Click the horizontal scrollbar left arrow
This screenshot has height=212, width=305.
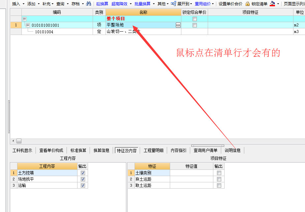[13, 141]
